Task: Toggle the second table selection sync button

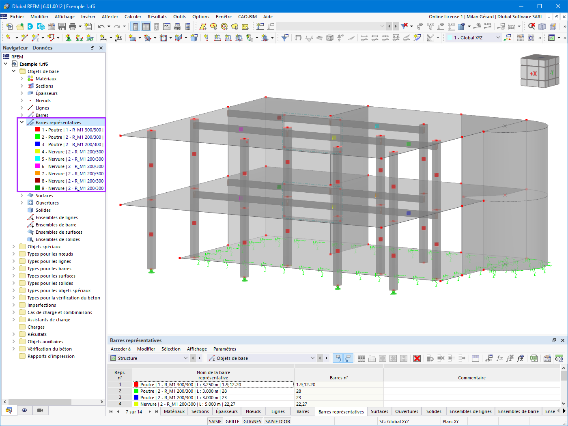Action: pos(348,358)
